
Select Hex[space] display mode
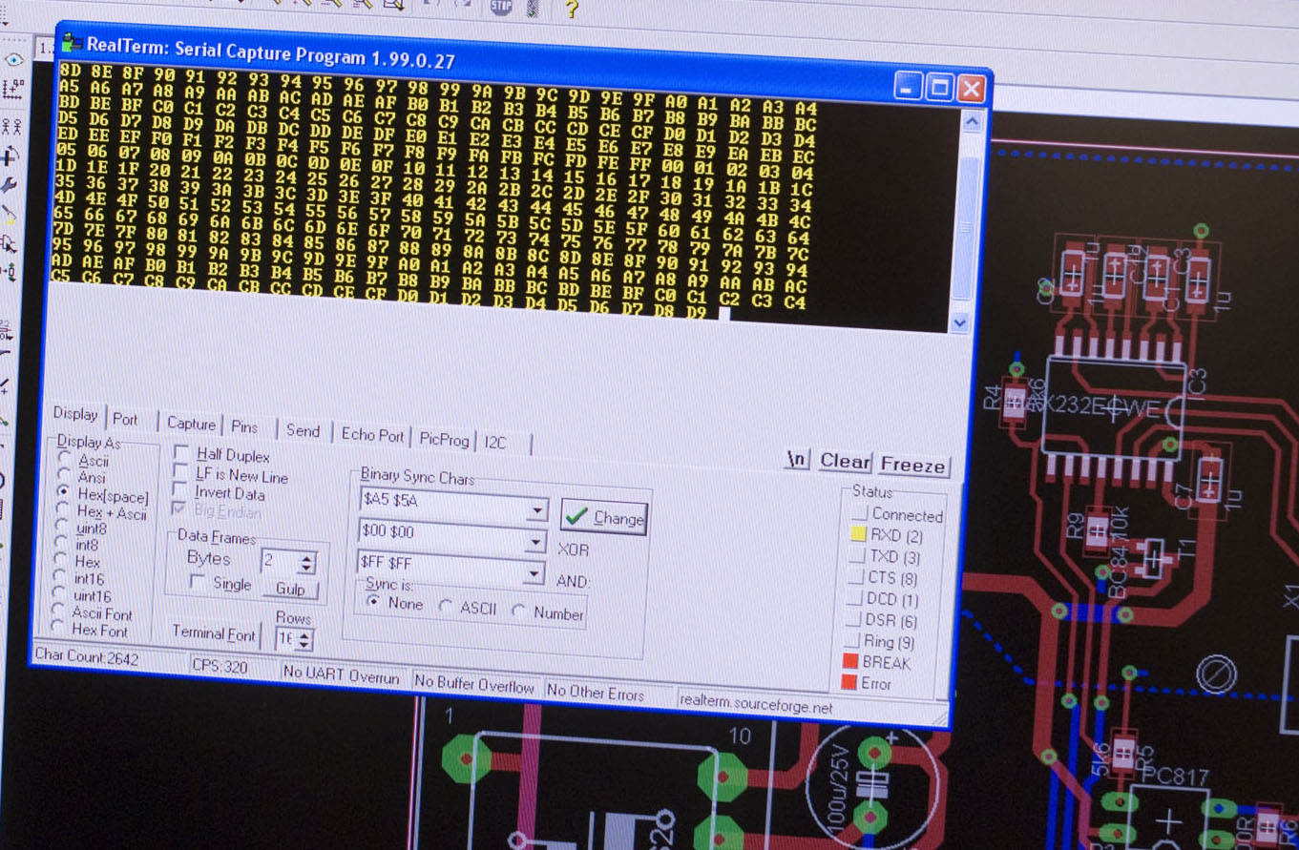pos(64,492)
